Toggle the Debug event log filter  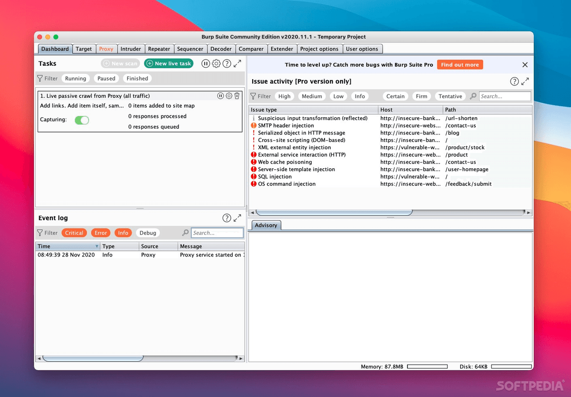click(x=148, y=233)
